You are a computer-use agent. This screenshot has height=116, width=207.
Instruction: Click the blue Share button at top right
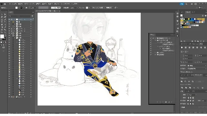pos(182,4)
